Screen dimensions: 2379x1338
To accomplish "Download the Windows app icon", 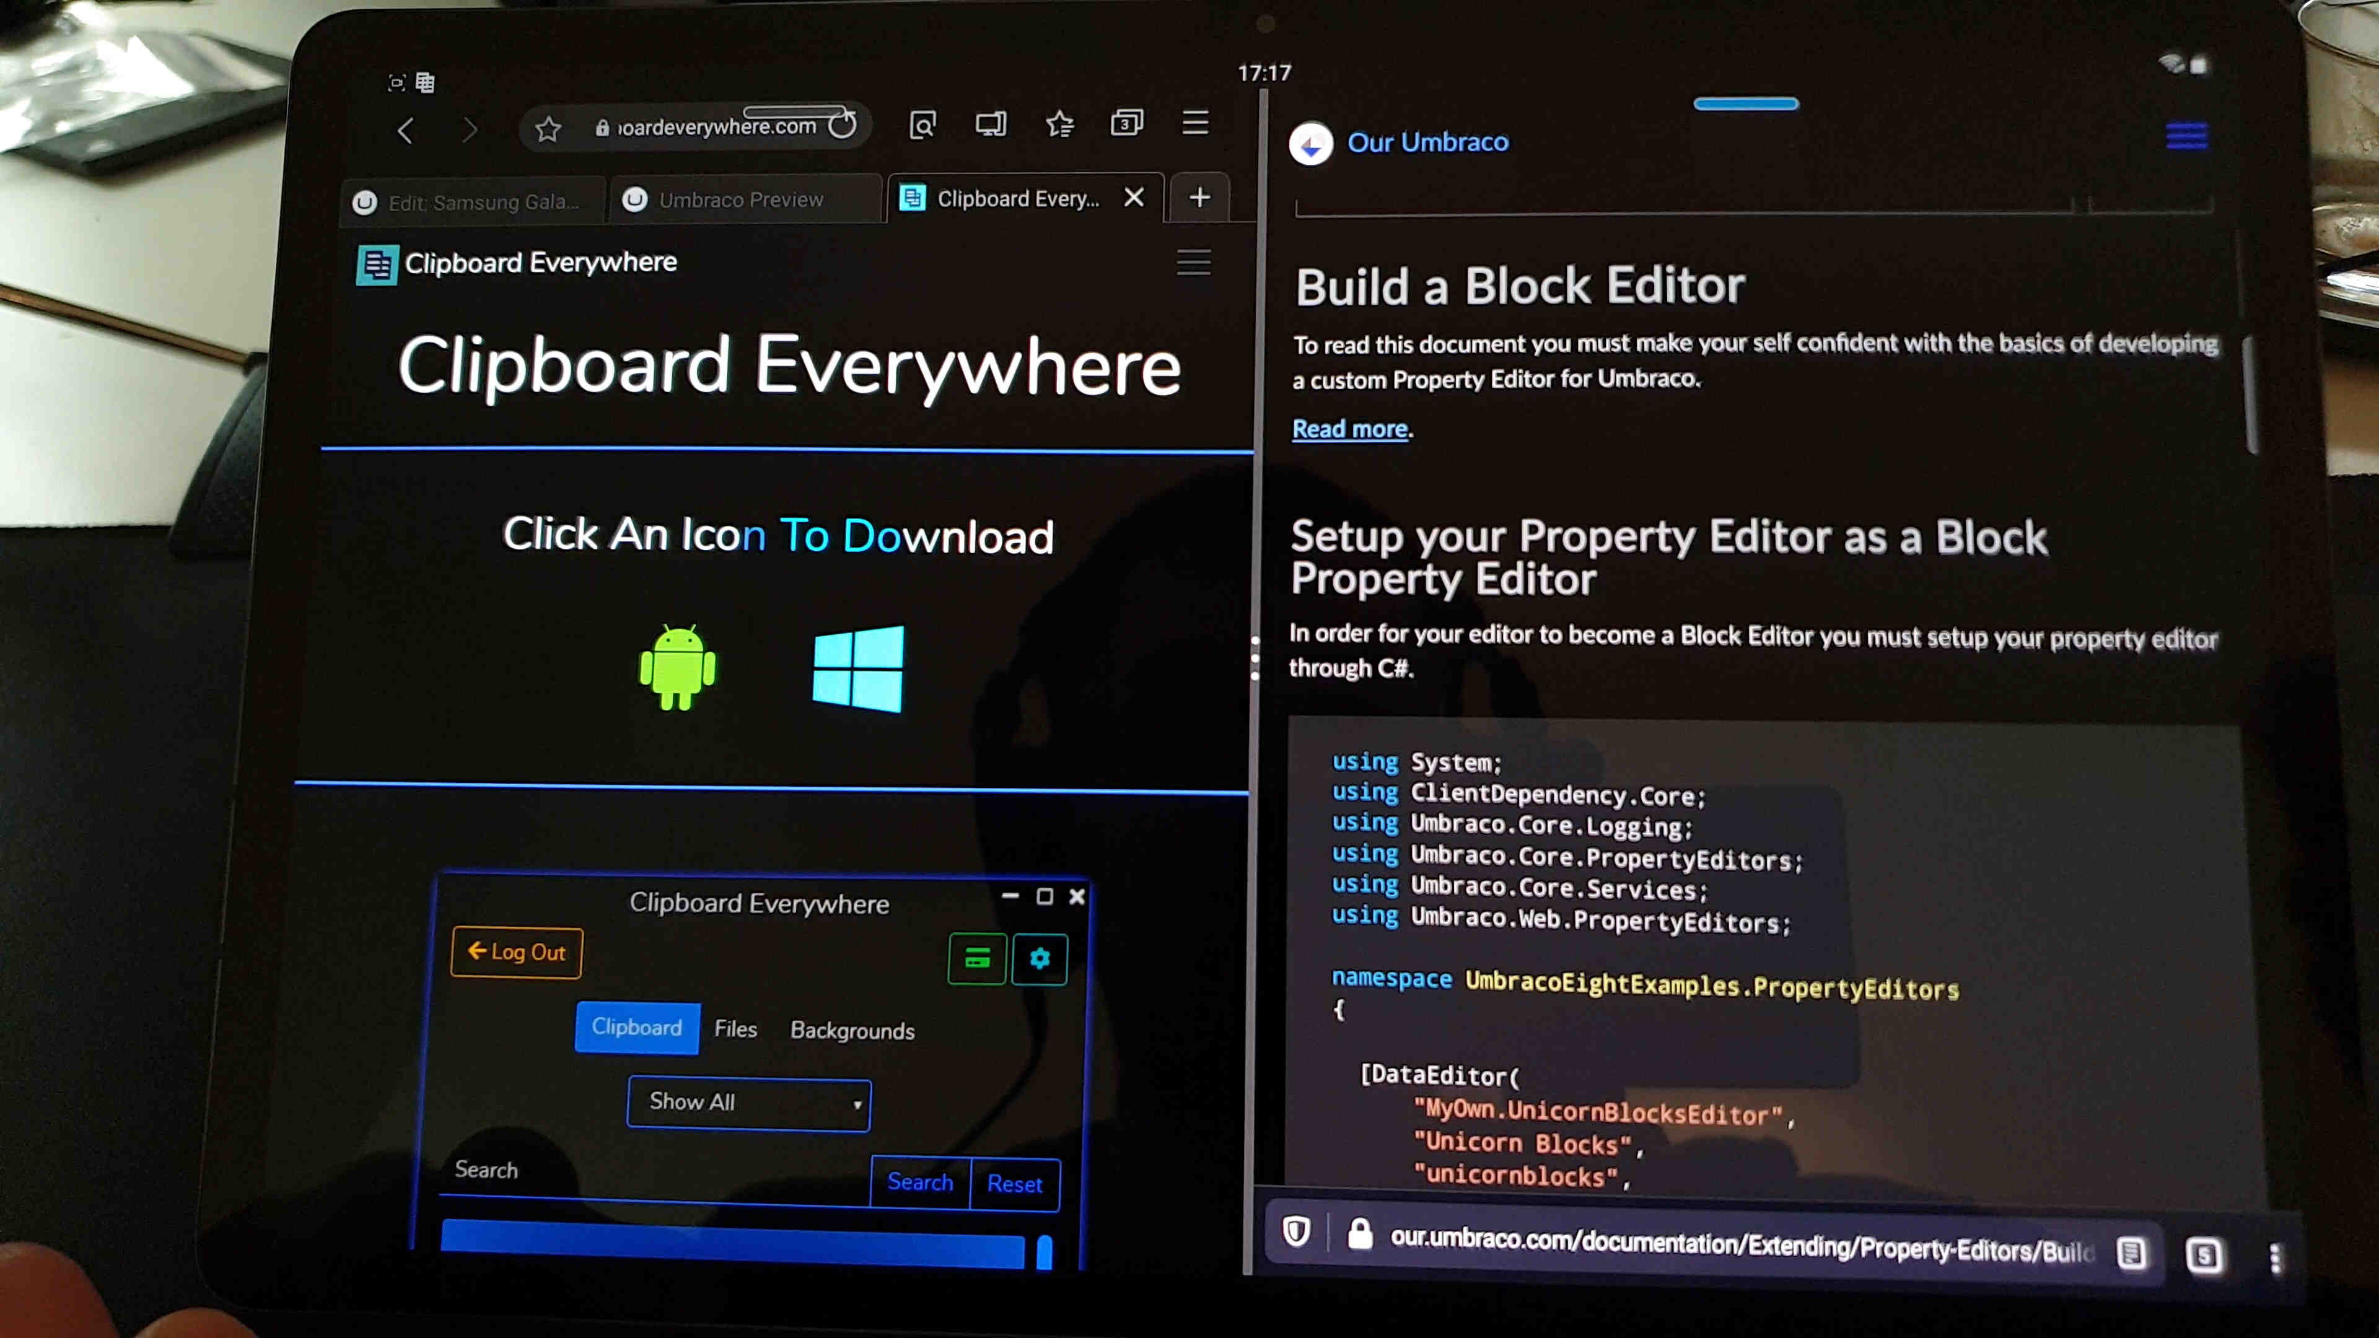I will pos(858,670).
